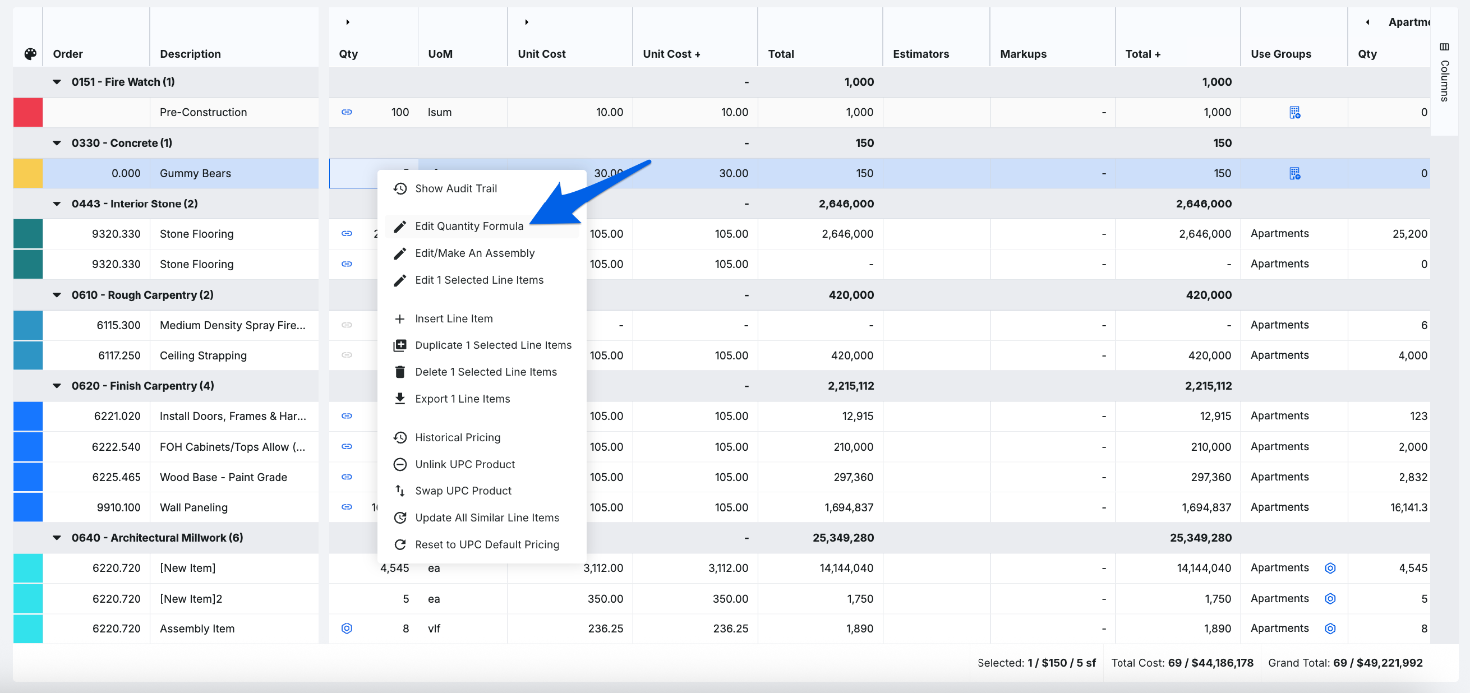
Task: Expand the Qty column group arrow
Action: [x=348, y=22]
